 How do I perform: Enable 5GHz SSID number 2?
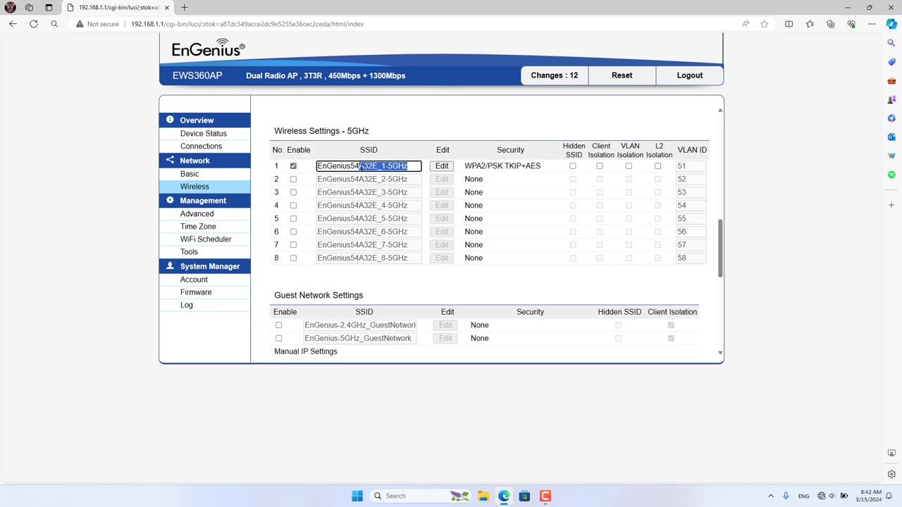point(293,179)
